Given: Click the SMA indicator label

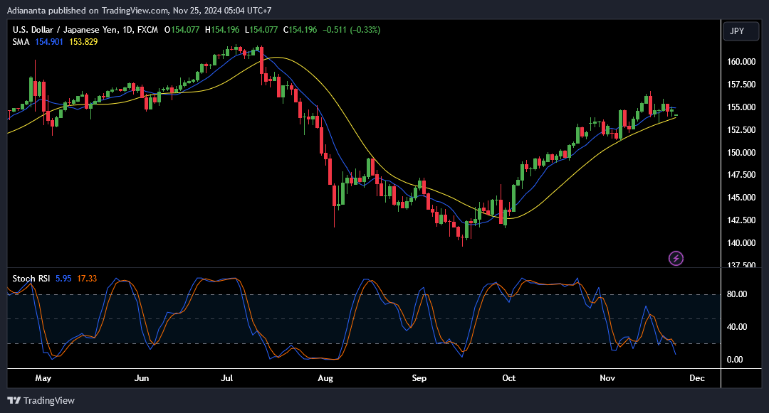Looking at the screenshot, I should coord(21,42).
